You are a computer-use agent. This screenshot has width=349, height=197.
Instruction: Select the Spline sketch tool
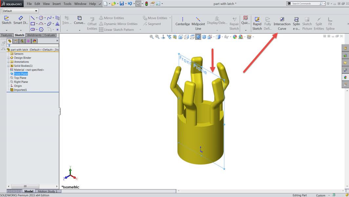point(49,18)
